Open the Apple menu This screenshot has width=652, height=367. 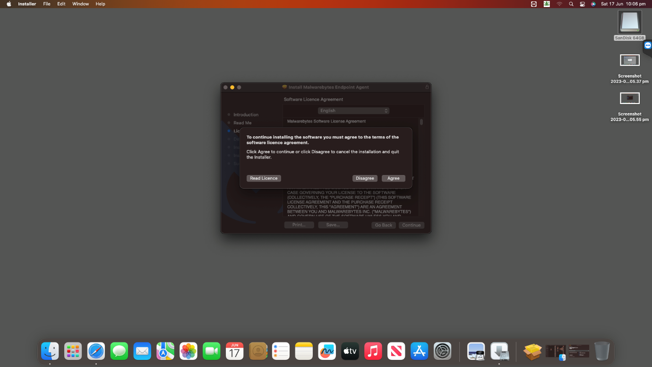[9, 4]
